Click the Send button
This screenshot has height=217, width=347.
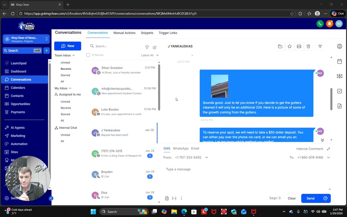click(311, 198)
